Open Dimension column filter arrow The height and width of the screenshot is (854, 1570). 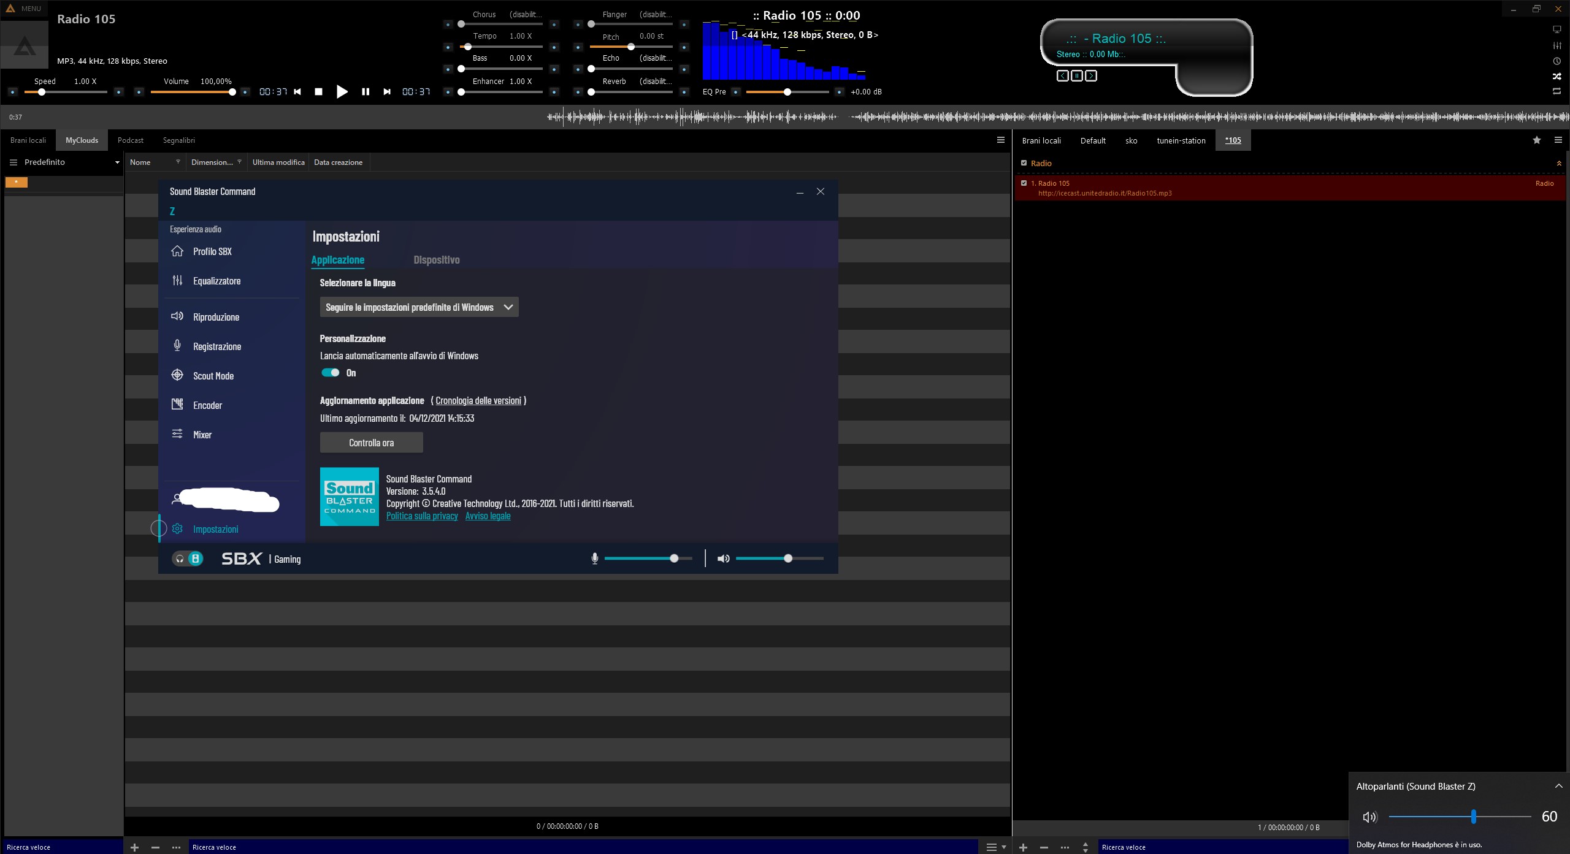click(239, 162)
